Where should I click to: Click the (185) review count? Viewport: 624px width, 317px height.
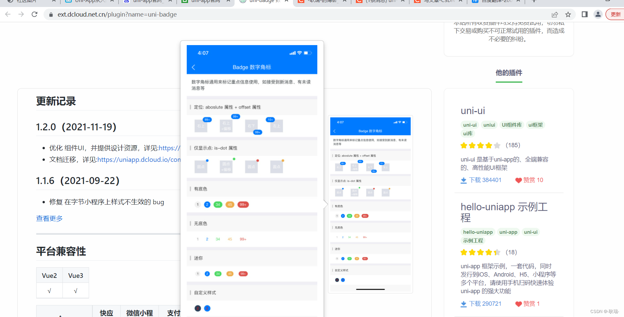pyautogui.click(x=513, y=145)
